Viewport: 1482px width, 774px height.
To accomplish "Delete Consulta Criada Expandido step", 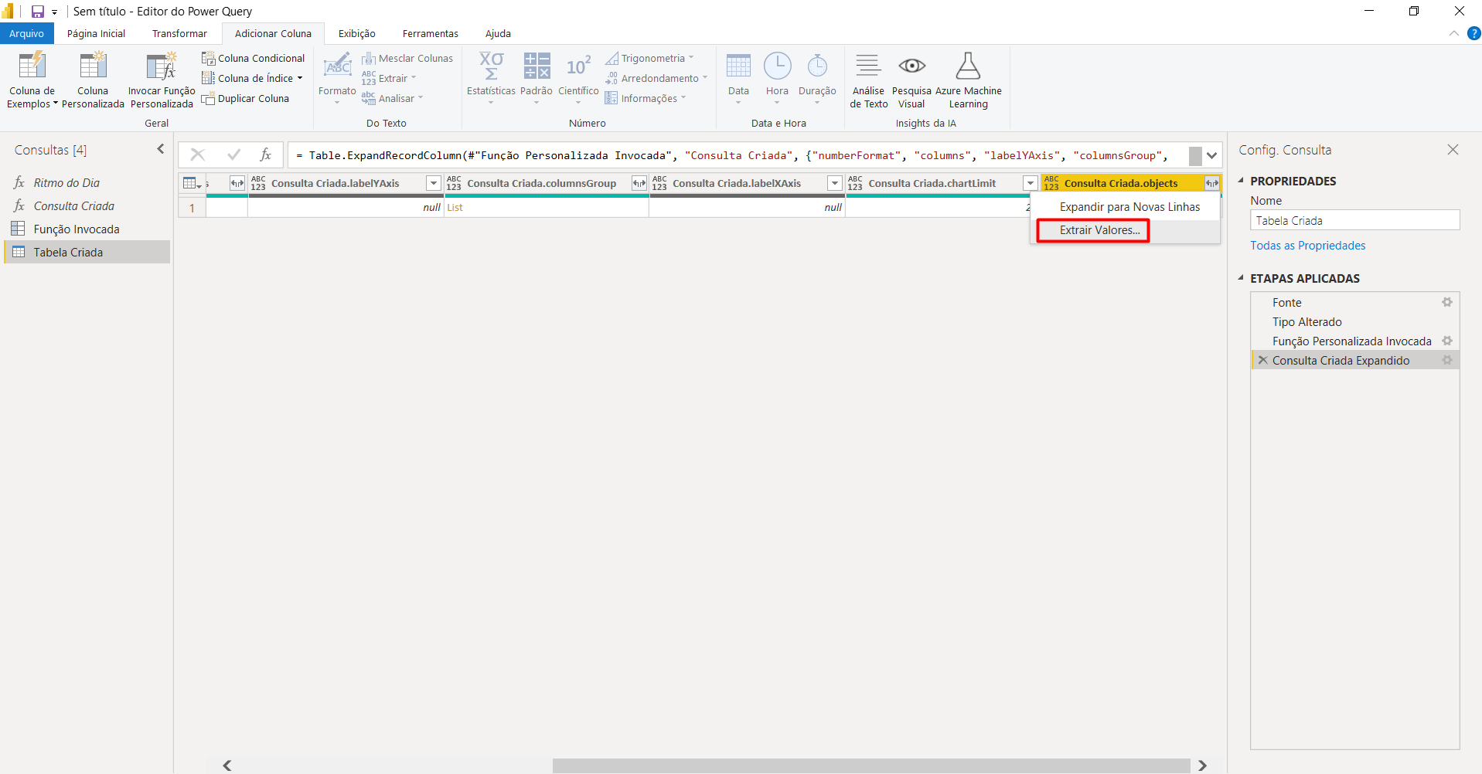I will click(x=1262, y=360).
